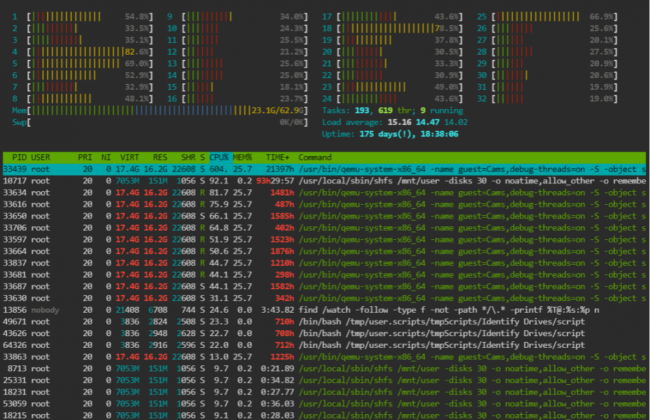Click the CPU 19 meter at 37.8%
The width and height of the screenshot is (650, 420).
tap(393, 40)
